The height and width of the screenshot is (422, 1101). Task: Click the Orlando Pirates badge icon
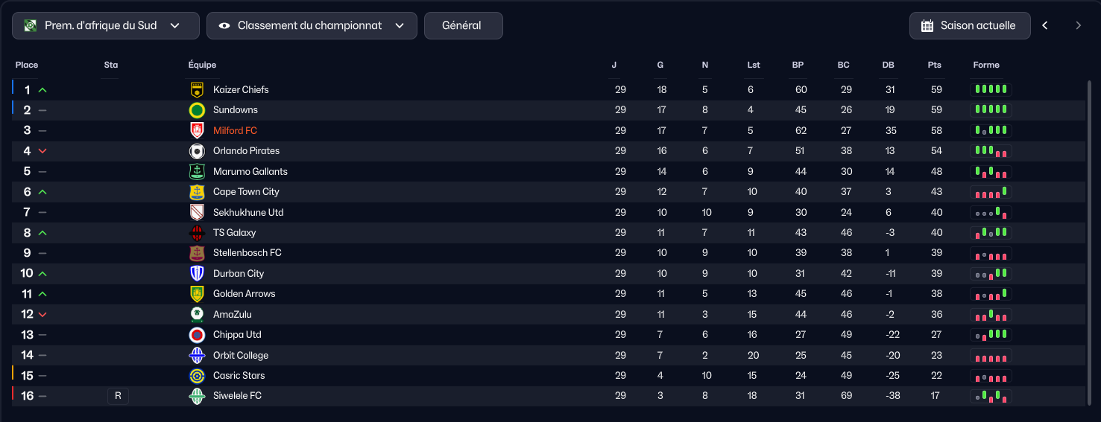(197, 151)
